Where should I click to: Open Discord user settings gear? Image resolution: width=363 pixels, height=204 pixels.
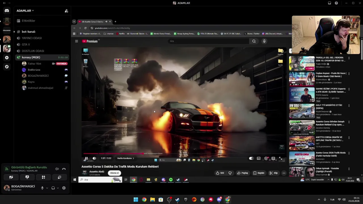tap(64, 188)
